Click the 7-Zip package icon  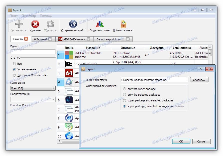point(69,64)
